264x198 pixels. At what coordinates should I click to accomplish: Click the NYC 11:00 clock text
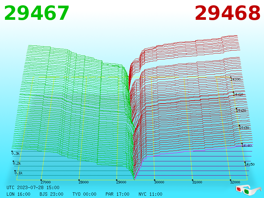pos(150,194)
